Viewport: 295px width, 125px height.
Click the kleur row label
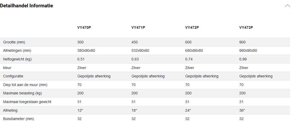[x=7, y=68]
